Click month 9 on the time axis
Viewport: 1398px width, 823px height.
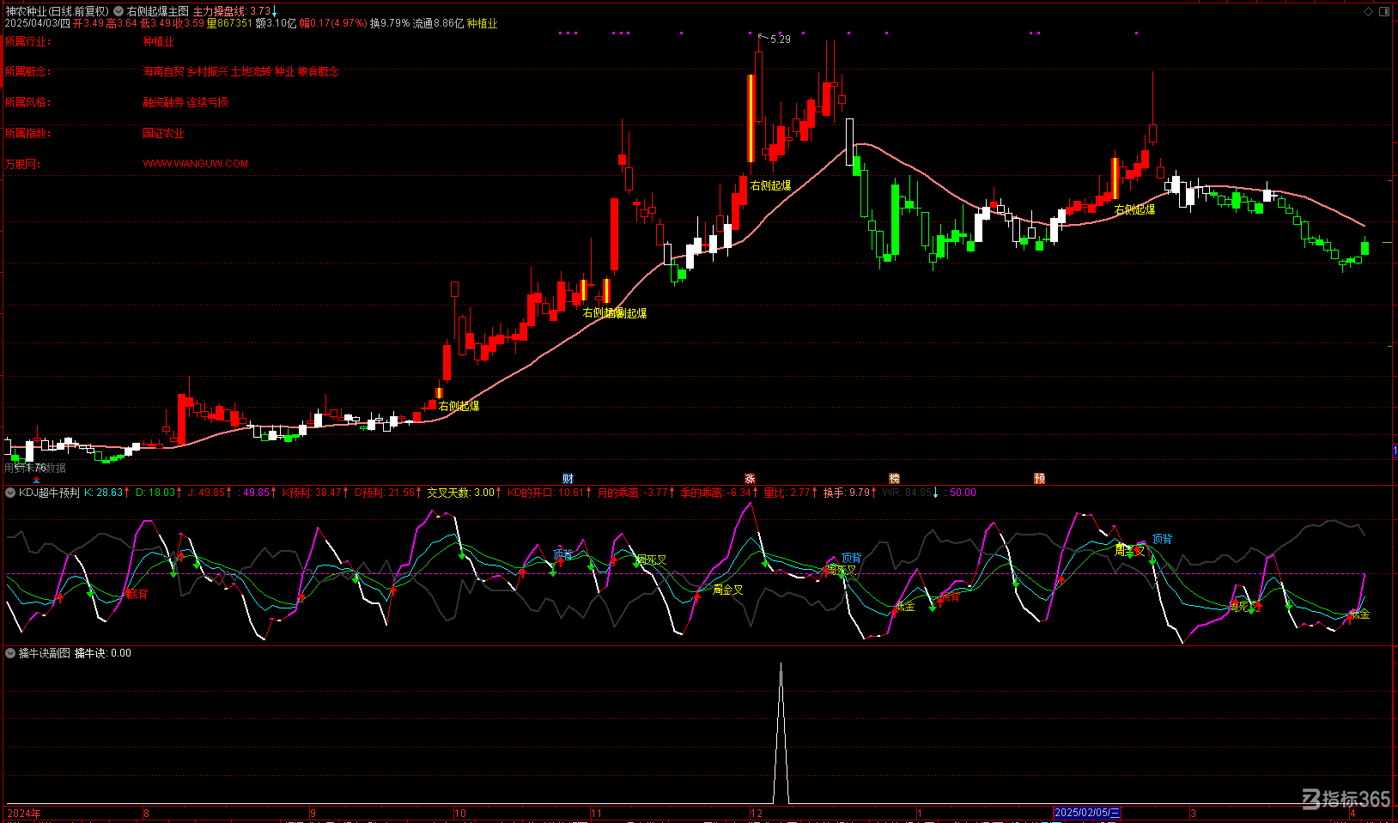pyautogui.click(x=313, y=813)
